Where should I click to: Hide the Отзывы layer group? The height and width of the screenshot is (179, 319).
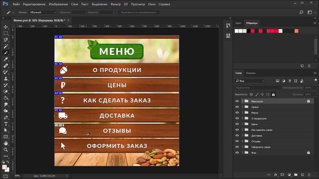(237, 141)
